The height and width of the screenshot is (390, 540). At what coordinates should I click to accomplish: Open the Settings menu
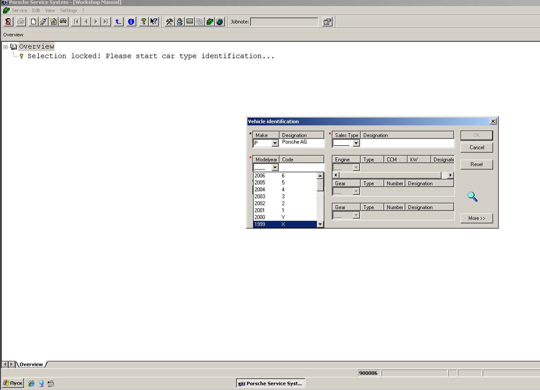click(x=68, y=10)
